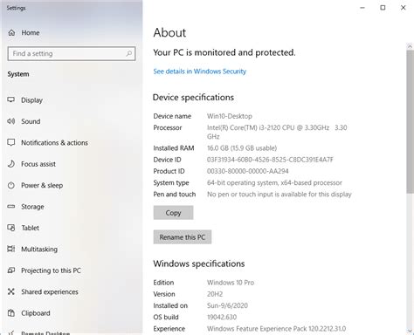Click the Clipboard icon
This screenshot has width=414, height=335.
point(11,313)
